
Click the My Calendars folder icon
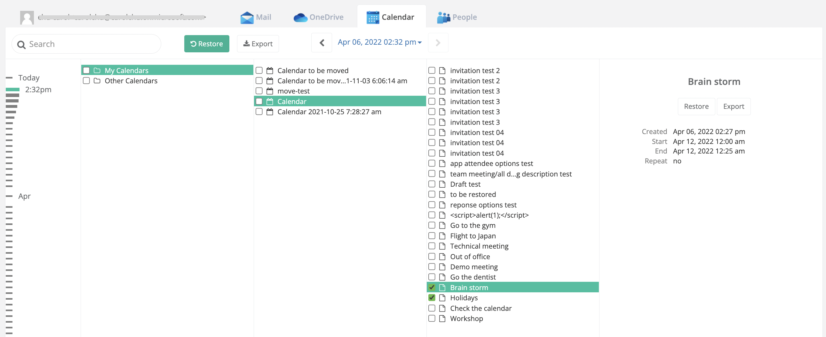(x=97, y=70)
